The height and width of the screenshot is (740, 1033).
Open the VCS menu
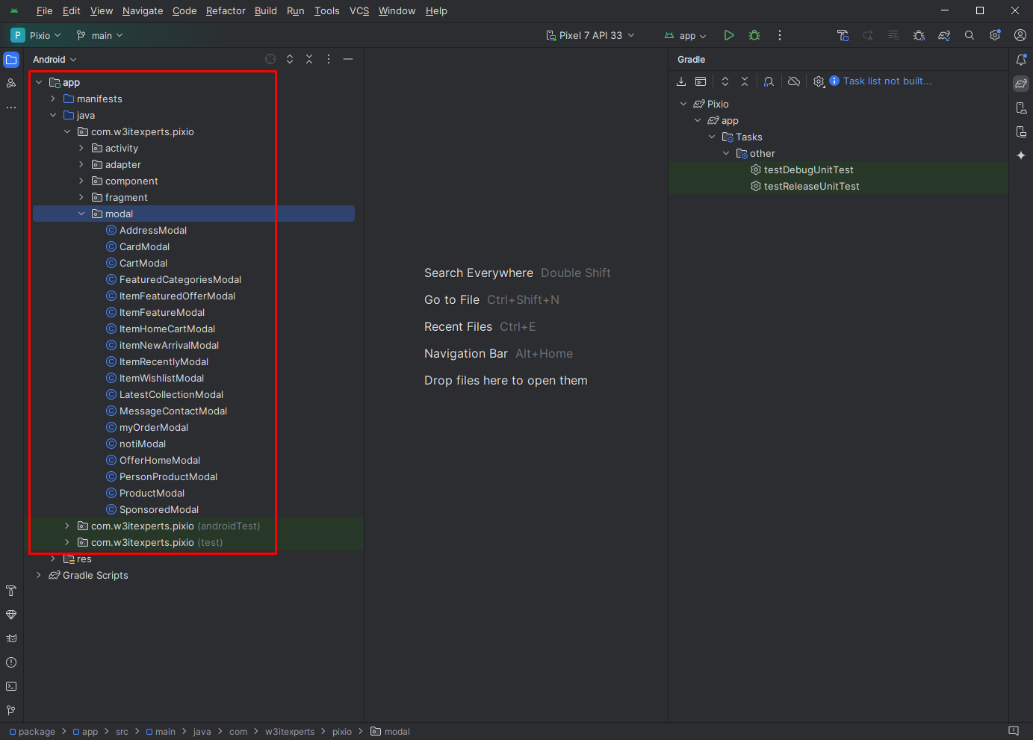click(359, 11)
